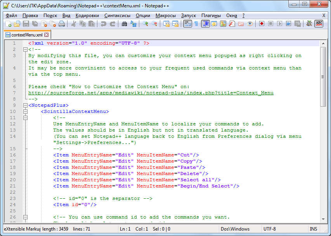Toggle Show All Characters pilcrow button
This screenshot has width=331, height=236.
click(196, 24)
